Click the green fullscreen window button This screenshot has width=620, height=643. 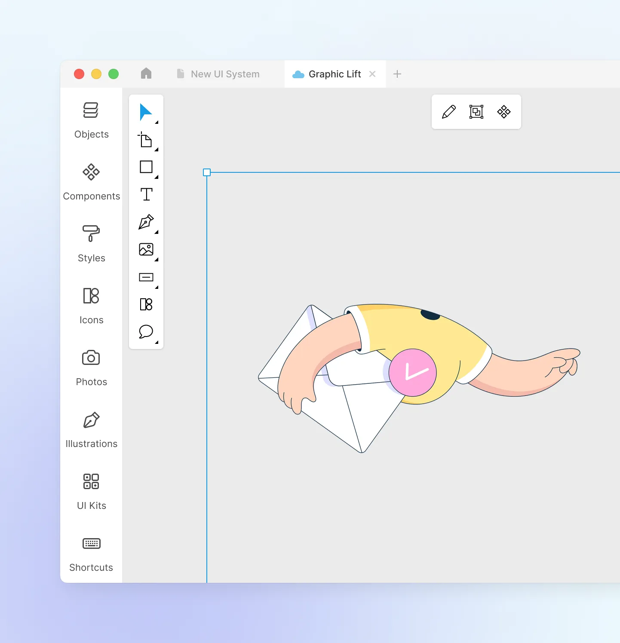point(114,74)
